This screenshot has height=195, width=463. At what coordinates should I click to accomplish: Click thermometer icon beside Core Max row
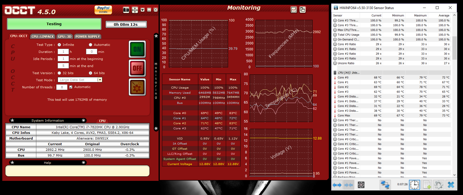click(x=335, y=115)
